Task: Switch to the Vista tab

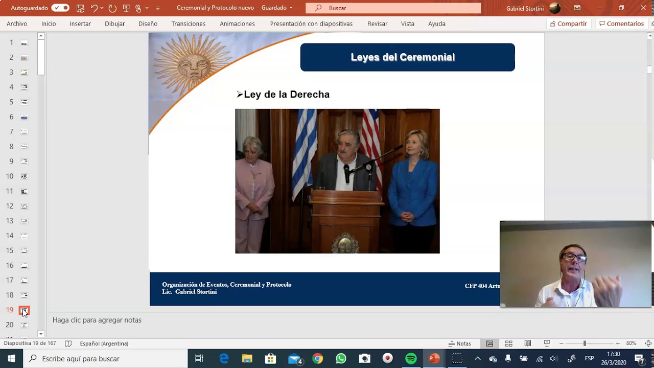Action: [x=408, y=24]
